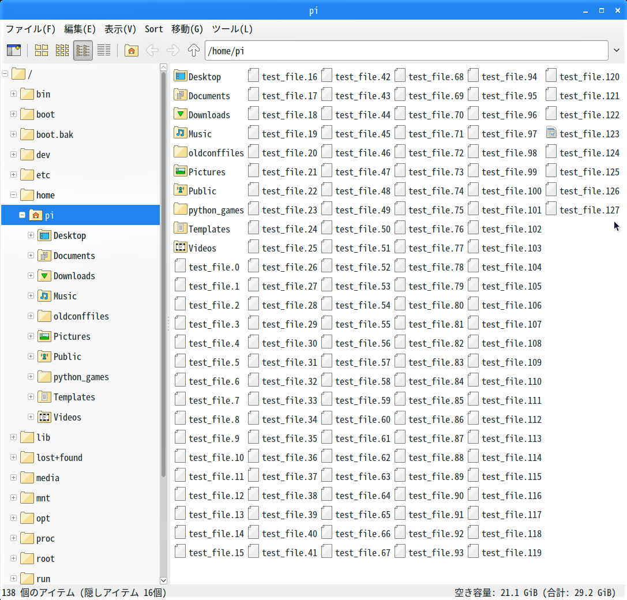Expand Desktop node in sidebar tree
The image size is (627, 600).
coord(31,235)
